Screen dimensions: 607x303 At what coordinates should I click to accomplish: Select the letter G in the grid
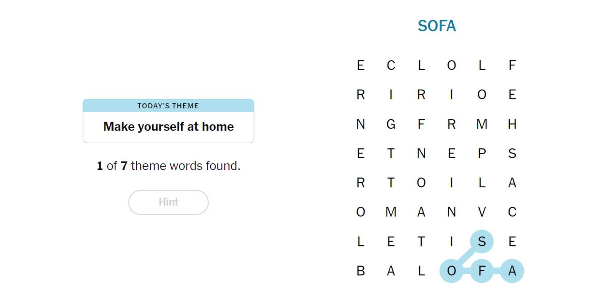pos(391,124)
